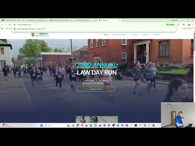Image resolution: width=195 pixels, height=146 pixels.
Task: Click the Sponsors navigation link
Action: [x=145, y=35]
